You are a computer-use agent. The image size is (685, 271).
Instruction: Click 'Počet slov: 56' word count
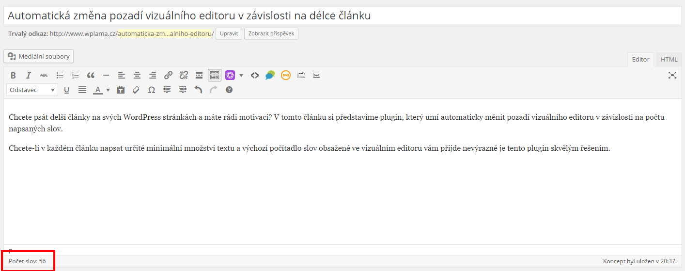pos(27,261)
